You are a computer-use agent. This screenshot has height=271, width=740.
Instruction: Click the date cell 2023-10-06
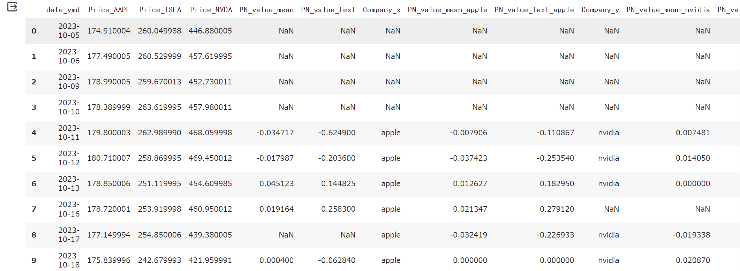pyautogui.click(x=69, y=57)
